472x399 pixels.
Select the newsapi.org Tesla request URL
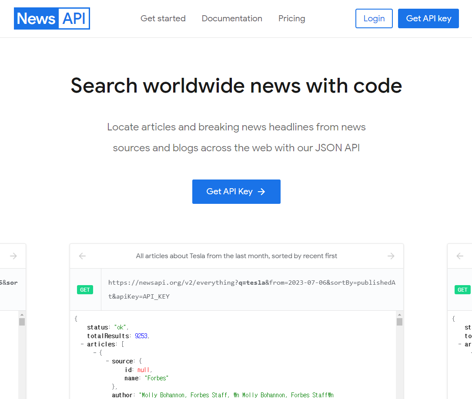point(251,289)
